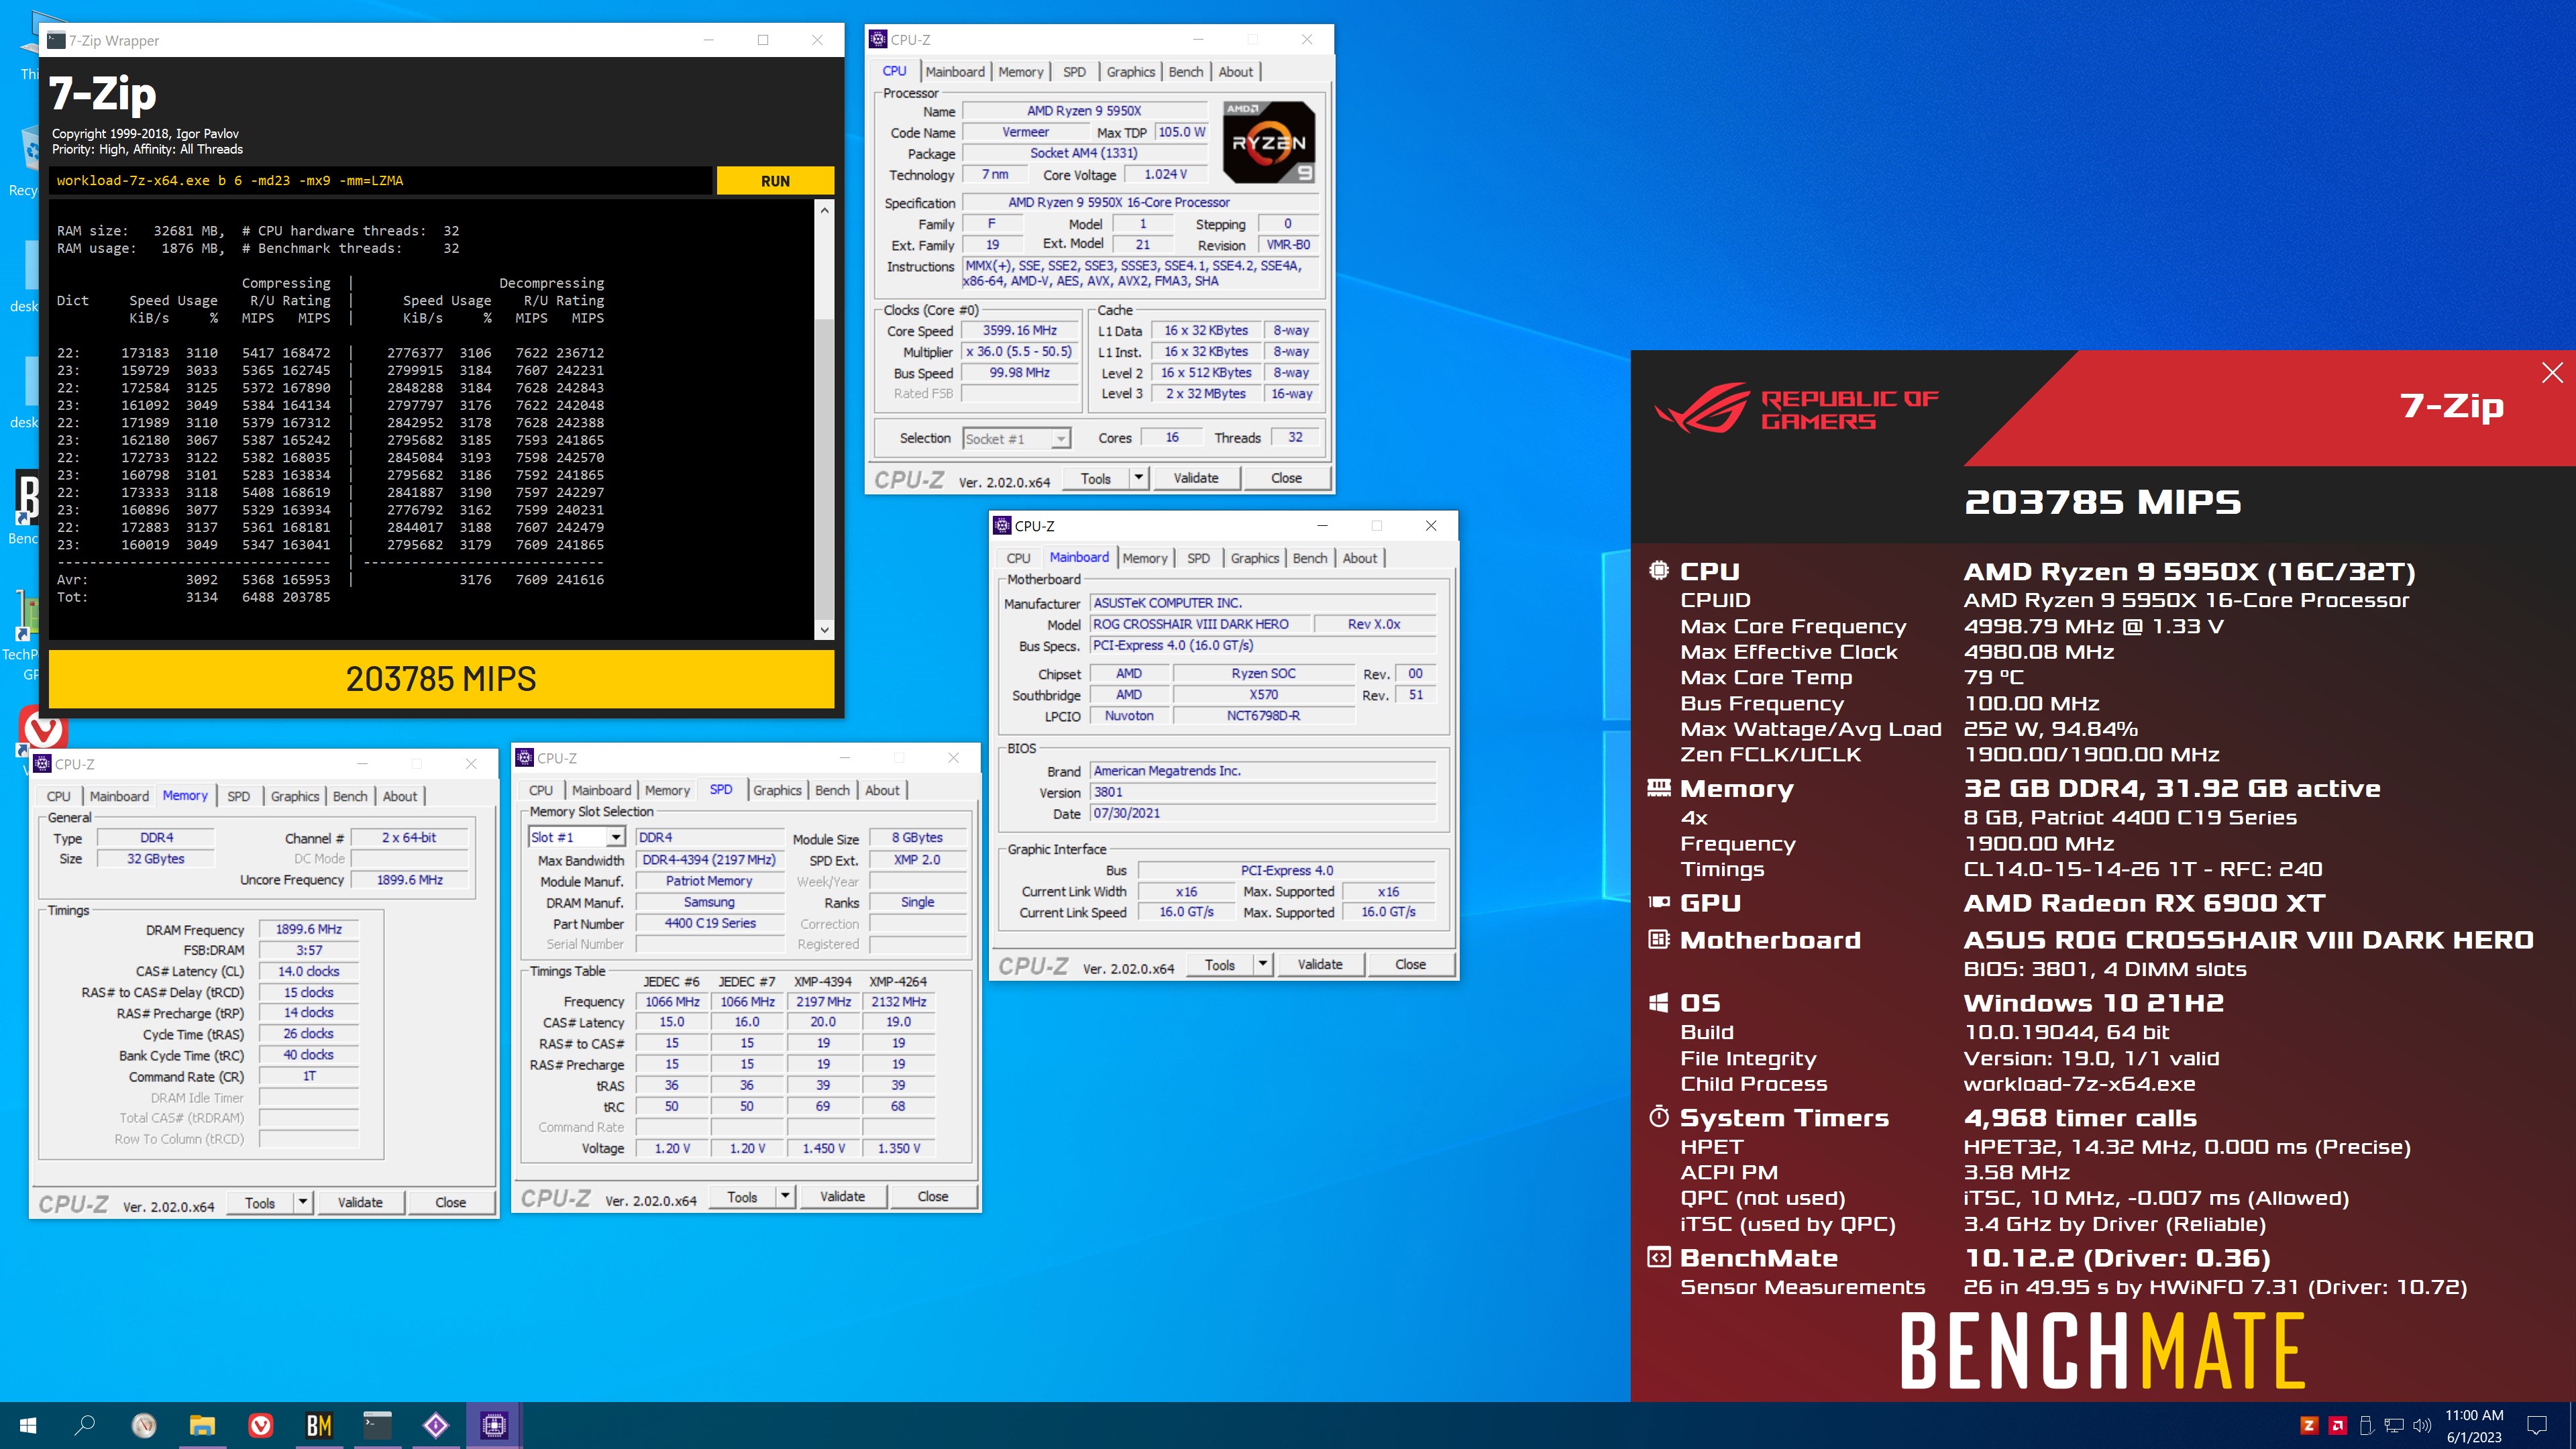Click the XMP-4394 timings column header
This screenshot has width=2576, height=1449.
pos(823,981)
